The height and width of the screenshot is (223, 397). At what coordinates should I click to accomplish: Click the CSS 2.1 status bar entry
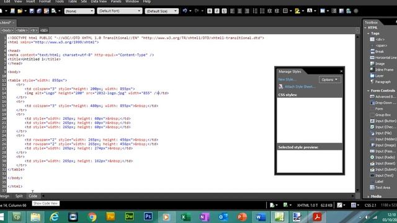click(x=370, y=205)
